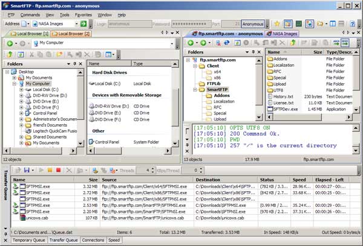Select the History.txt file in remote list
Viewport: 363px width, 246px height.
[283, 96]
